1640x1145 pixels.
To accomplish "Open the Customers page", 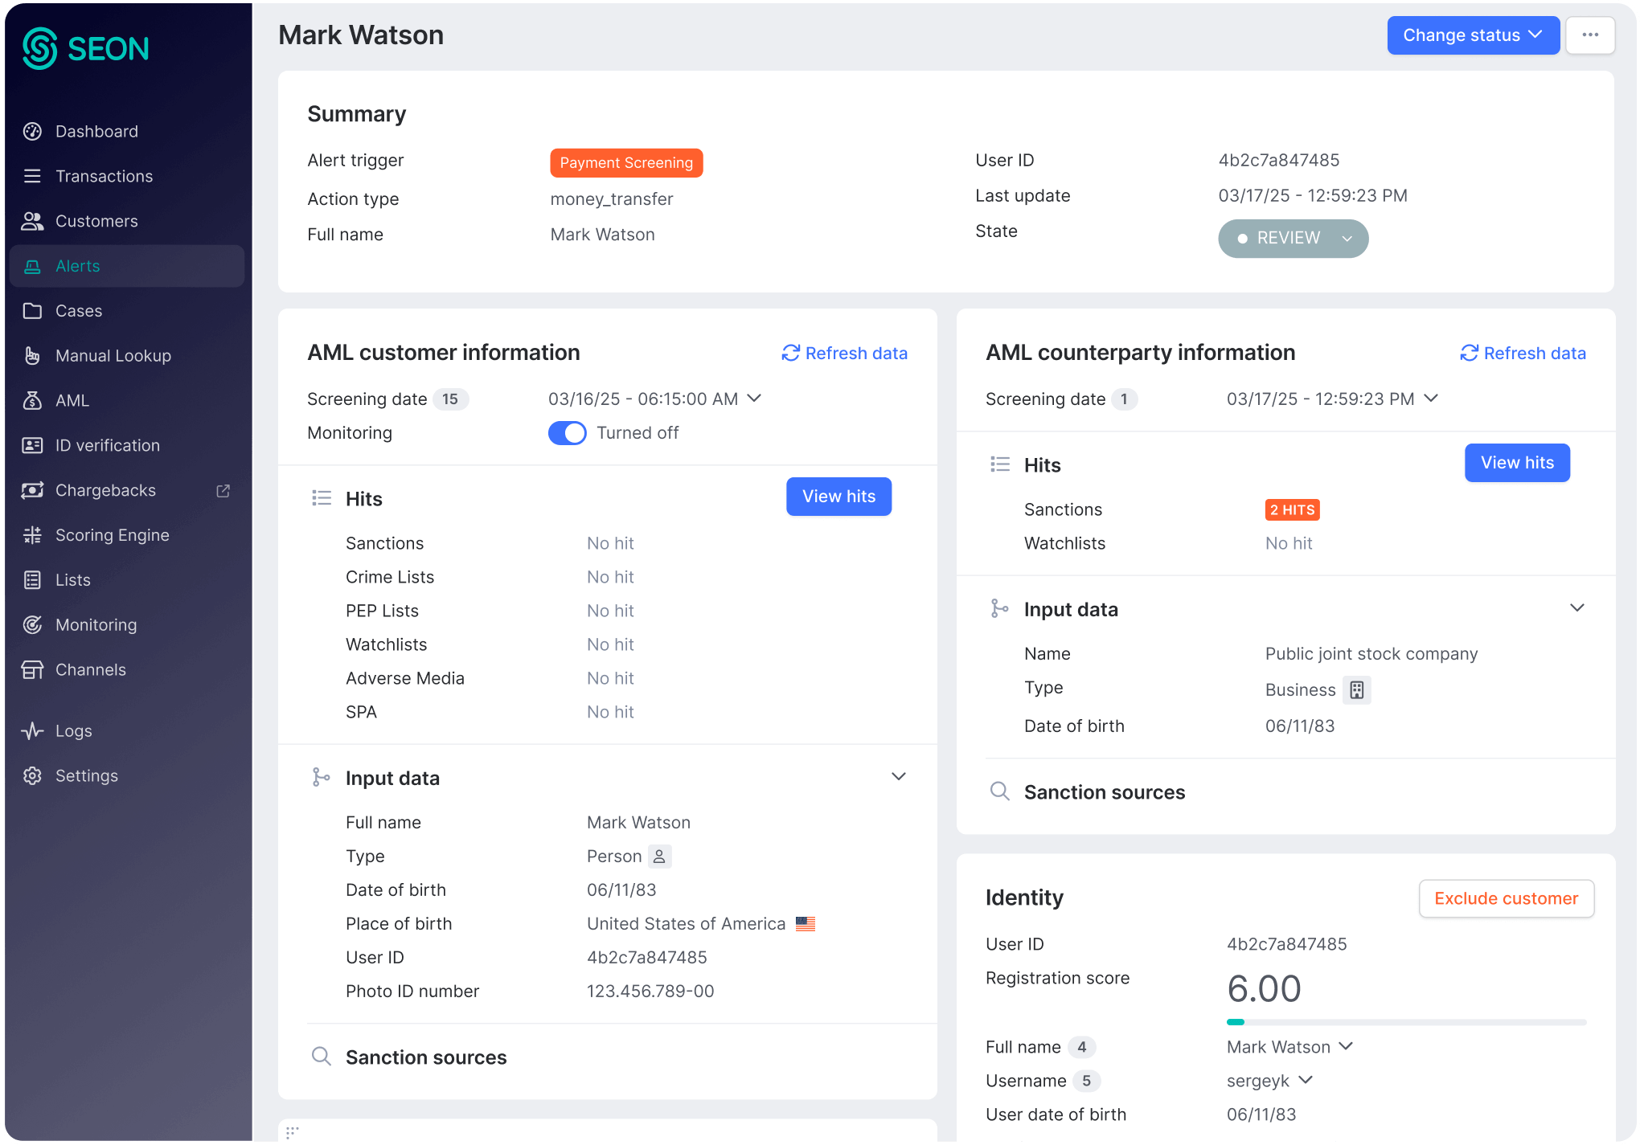I will pos(127,221).
